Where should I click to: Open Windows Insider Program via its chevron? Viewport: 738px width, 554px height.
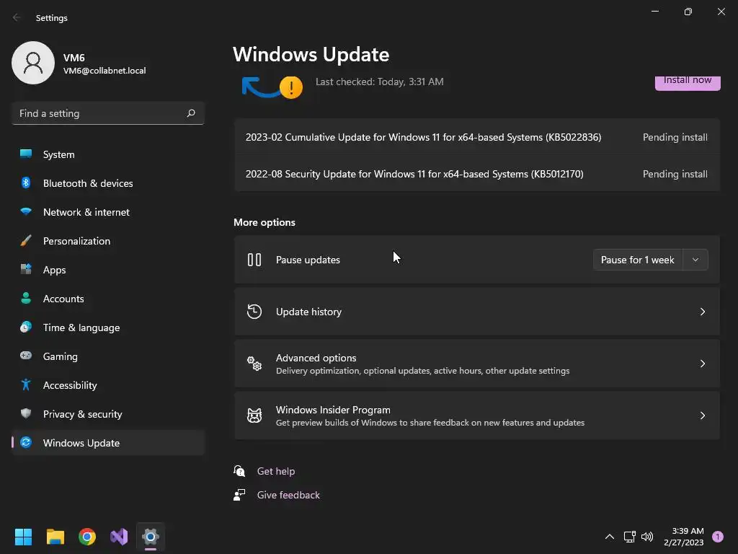pos(702,415)
